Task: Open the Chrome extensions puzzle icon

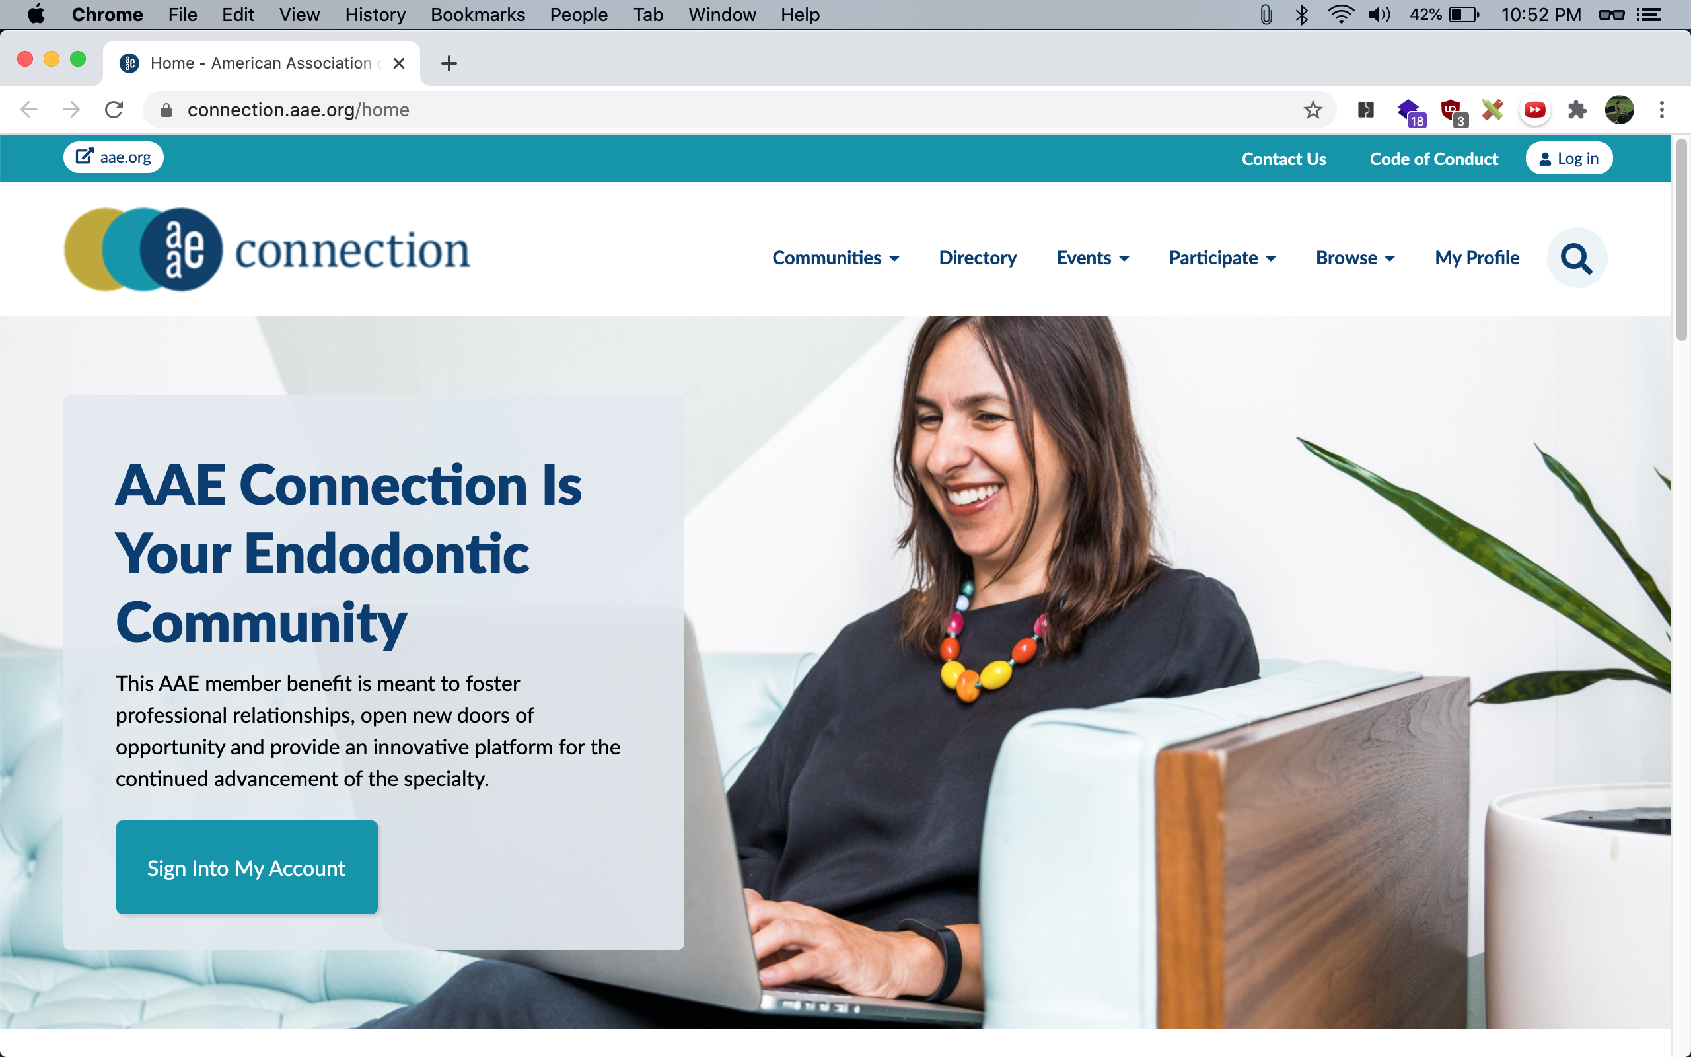Action: point(1577,110)
